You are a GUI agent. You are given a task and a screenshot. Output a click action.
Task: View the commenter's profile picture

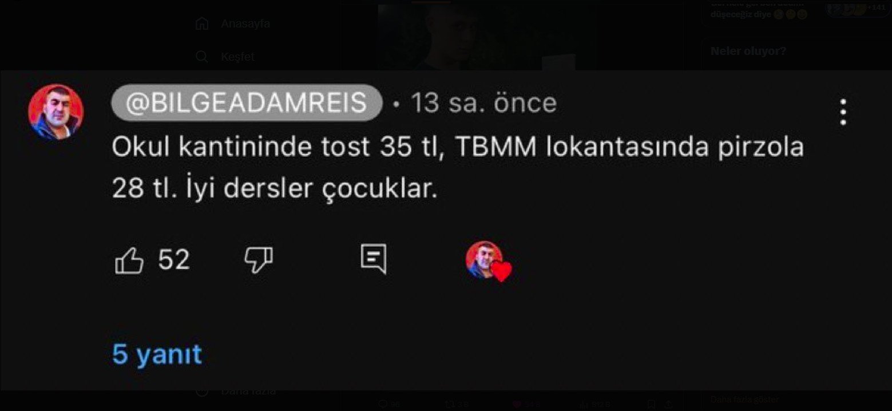coord(56,112)
